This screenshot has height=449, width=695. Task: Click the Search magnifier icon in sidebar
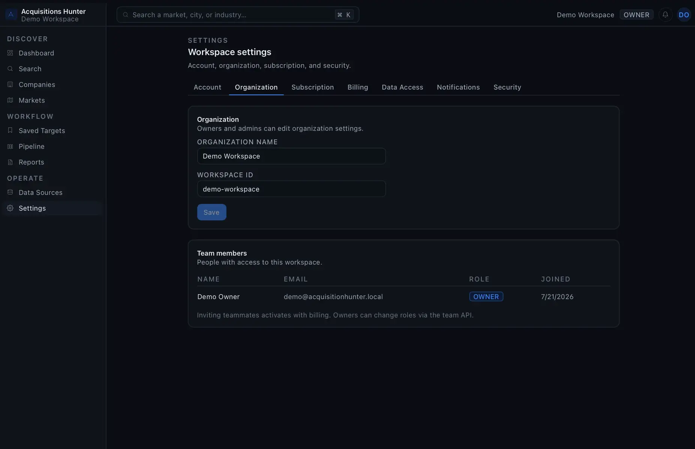click(x=10, y=69)
